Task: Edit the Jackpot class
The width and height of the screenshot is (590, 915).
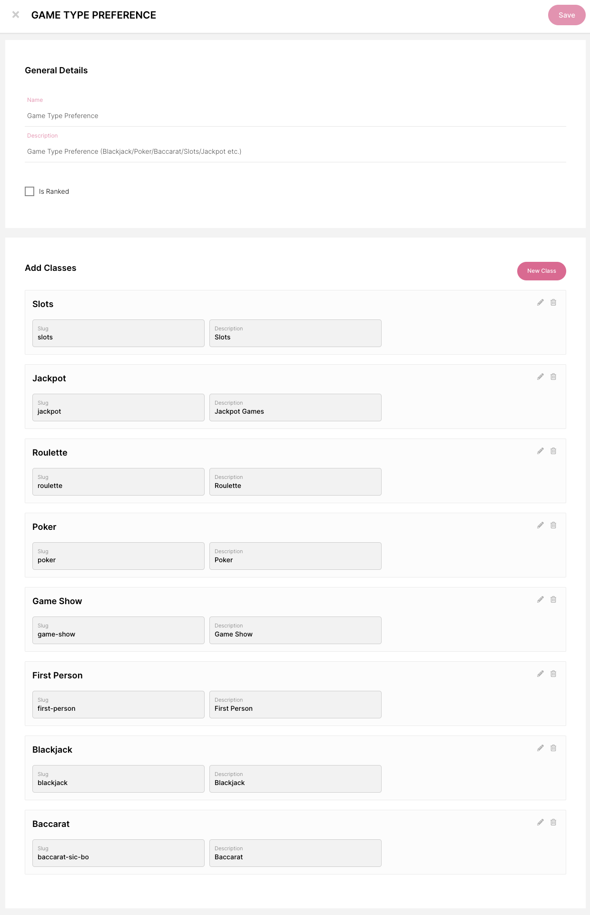Action: [541, 377]
